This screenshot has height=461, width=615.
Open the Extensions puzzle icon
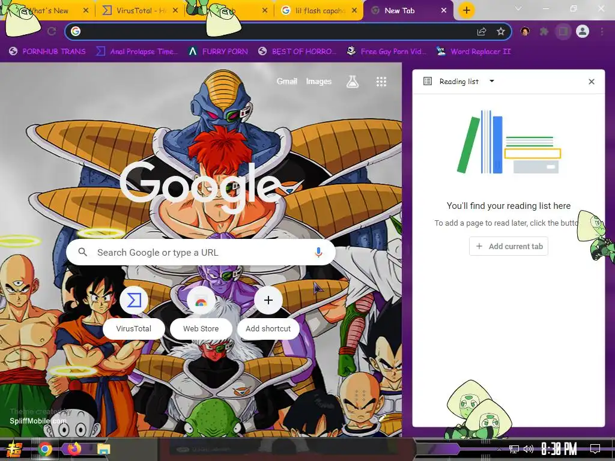pyautogui.click(x=544, y=31)
